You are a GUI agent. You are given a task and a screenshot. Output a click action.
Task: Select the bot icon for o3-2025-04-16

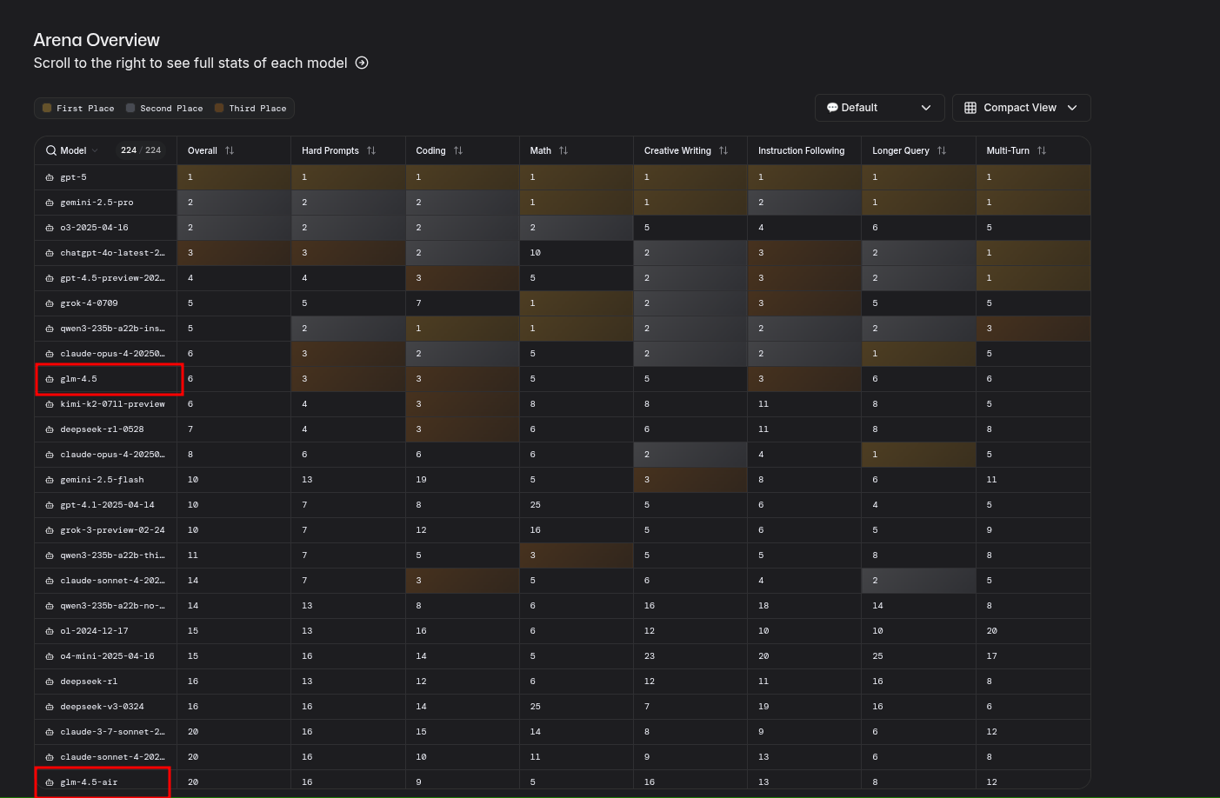(x=50, y=228)
